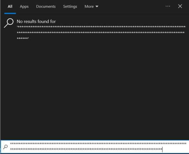Close the search panel with the X
Screen dimensions: 189x154
180,6
